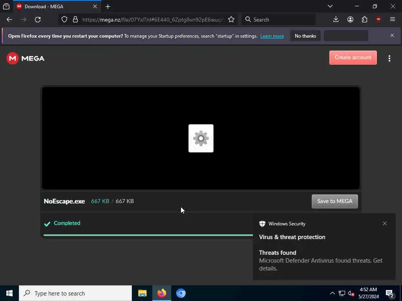Expand the list all tabs chevron
This screenshot has height=301, width=402.
(330, 6)
